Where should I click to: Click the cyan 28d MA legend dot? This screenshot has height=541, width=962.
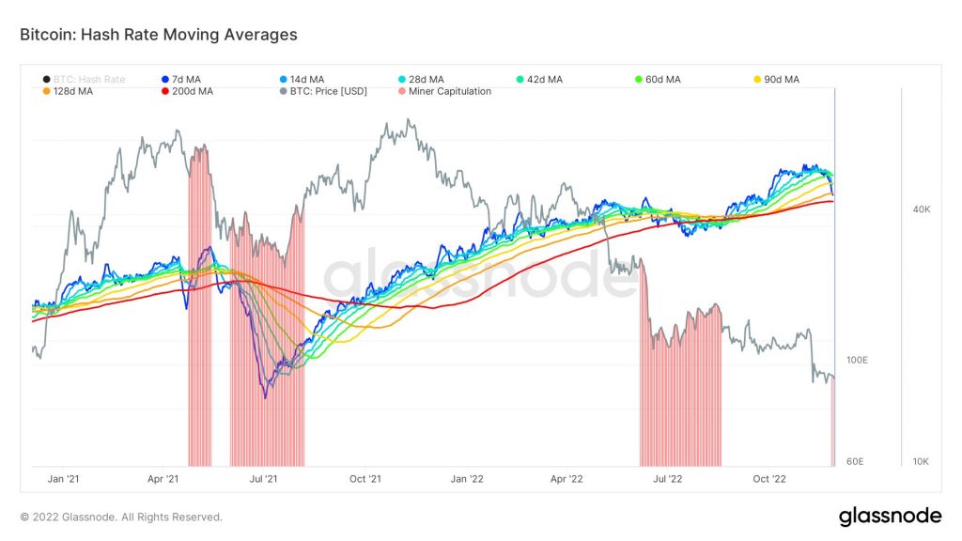click(401, 80)
